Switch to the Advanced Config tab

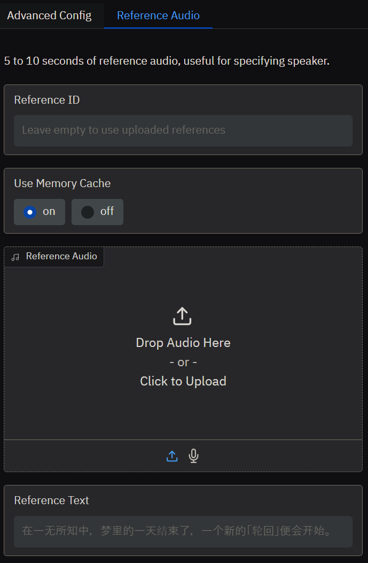click(49, 16)
